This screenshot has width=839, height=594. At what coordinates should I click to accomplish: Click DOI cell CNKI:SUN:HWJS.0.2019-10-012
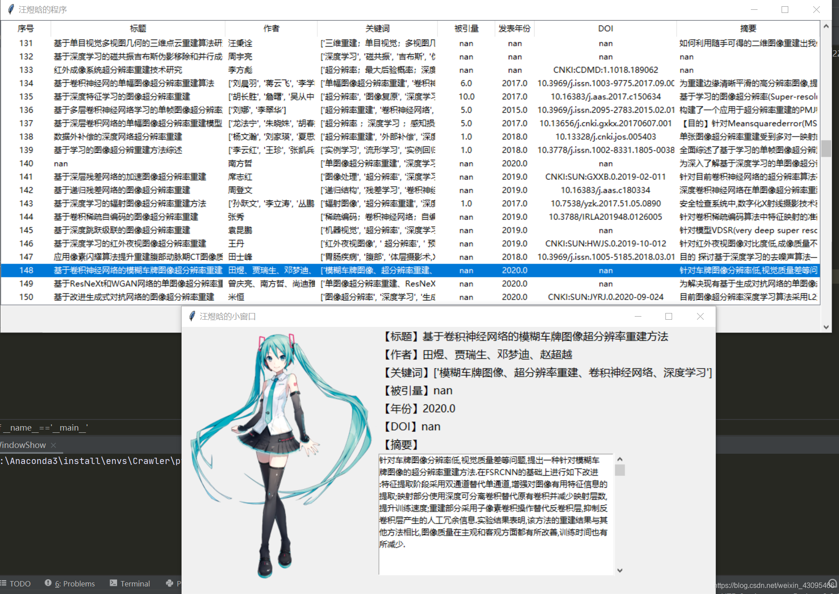pos(605,244)
